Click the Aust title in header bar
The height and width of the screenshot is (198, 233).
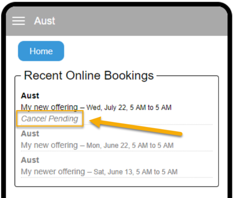point(44,21)
